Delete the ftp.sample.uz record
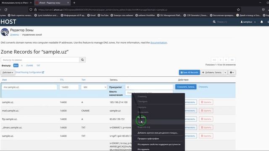The image size is (269, 151). point(206,119)
